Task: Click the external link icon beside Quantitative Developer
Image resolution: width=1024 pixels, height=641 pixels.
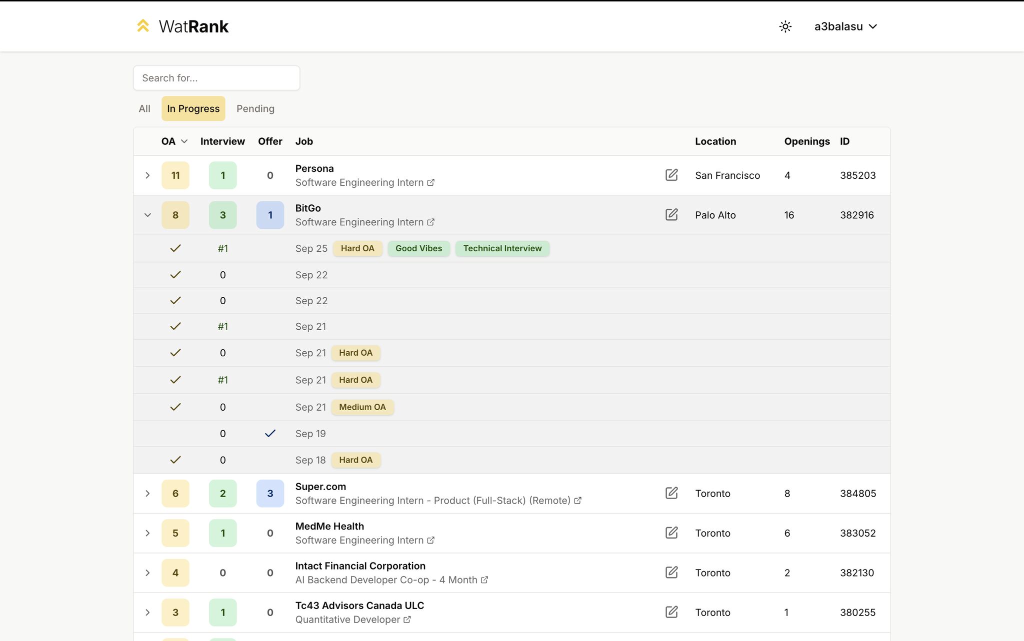Action: coord(407,620)
